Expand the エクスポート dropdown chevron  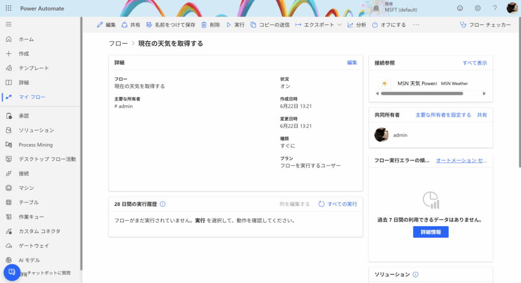[x=339, y=25]
